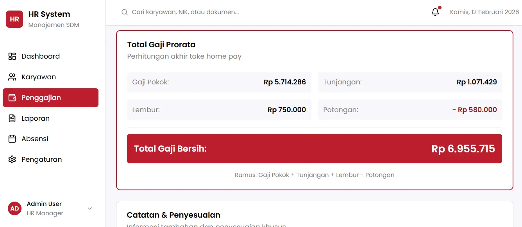The width and height of the screenshot is (522, 227).
Task: Navigate to the Pengaturan menu item
Action: 42,159
